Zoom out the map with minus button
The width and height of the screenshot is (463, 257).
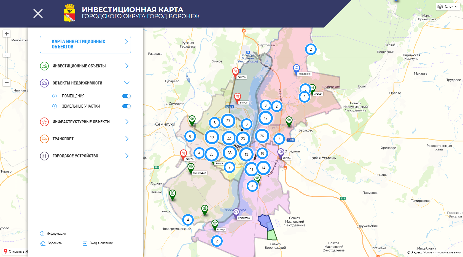coord(7,82)
